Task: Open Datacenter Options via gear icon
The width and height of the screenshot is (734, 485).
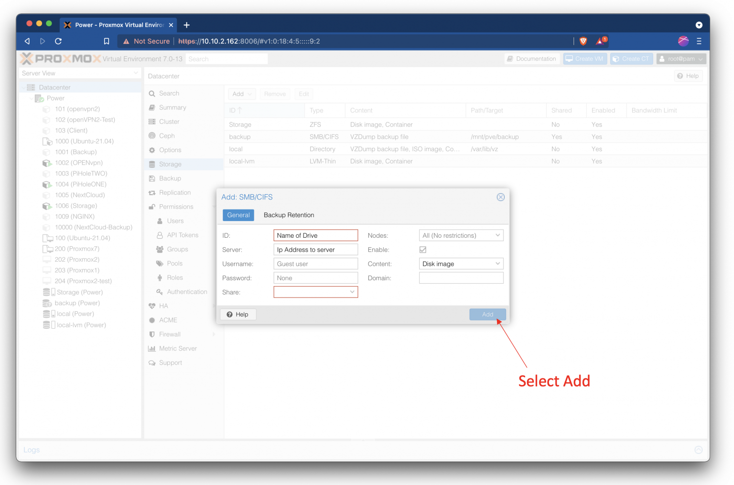Action: click(x=170, y=150)
